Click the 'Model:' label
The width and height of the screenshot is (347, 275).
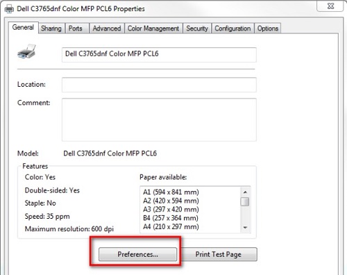click(x=28, y=153)
